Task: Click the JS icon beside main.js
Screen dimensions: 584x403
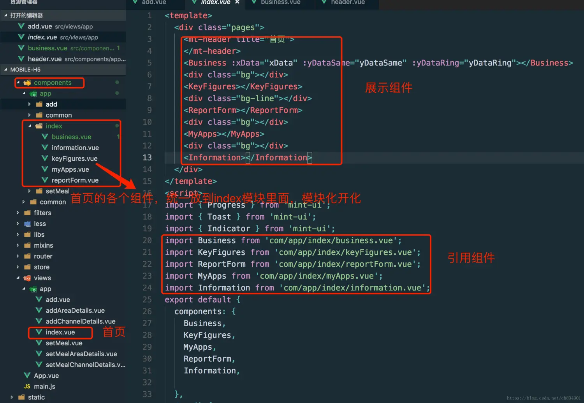Action: coord(27,387)
